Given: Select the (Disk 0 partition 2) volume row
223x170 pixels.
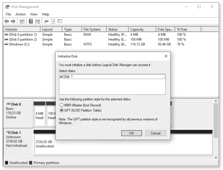Looking at the screenshot, I should (x=111, y=39).
